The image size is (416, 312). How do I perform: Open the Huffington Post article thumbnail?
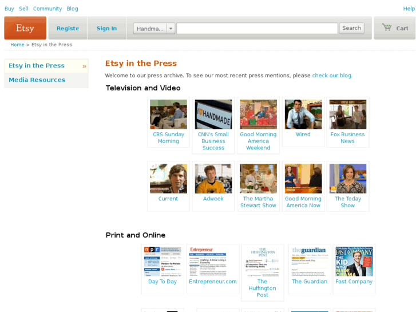pos(263,262)
